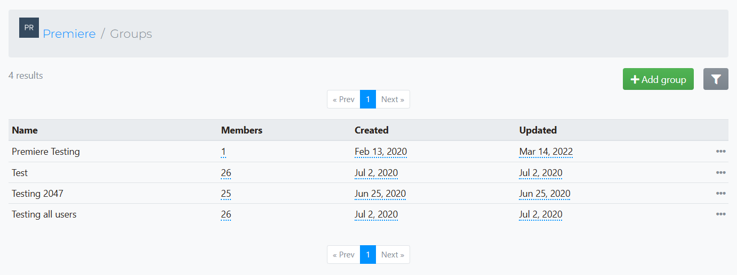
Task: Click bottom pagination Prev button
Action: pos(343,255)
